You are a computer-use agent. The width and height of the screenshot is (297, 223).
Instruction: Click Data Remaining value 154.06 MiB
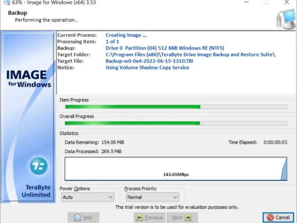click(x=113, y=142)
